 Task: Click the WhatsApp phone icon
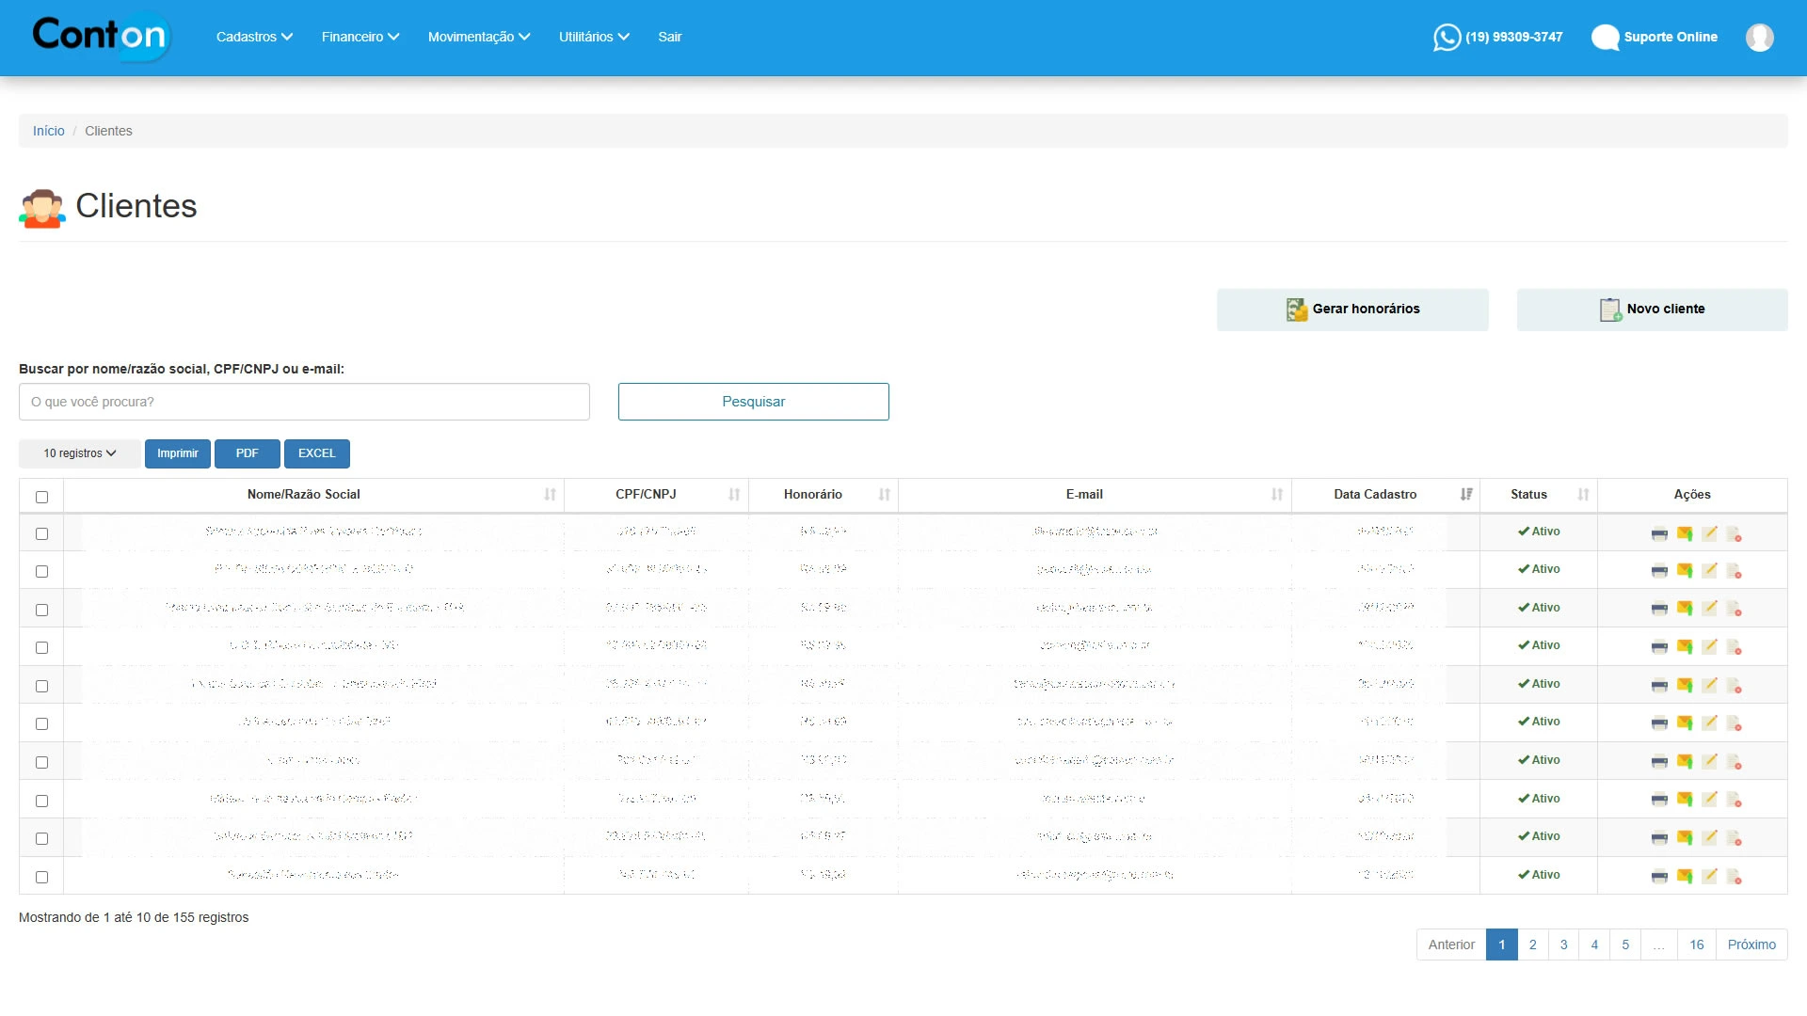click(x=1447, y=38)
